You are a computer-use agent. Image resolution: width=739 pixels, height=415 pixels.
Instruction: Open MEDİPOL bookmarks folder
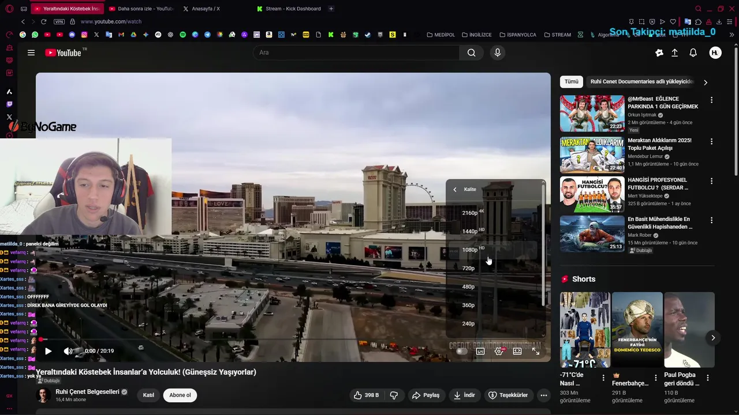[x=441, y=35]
